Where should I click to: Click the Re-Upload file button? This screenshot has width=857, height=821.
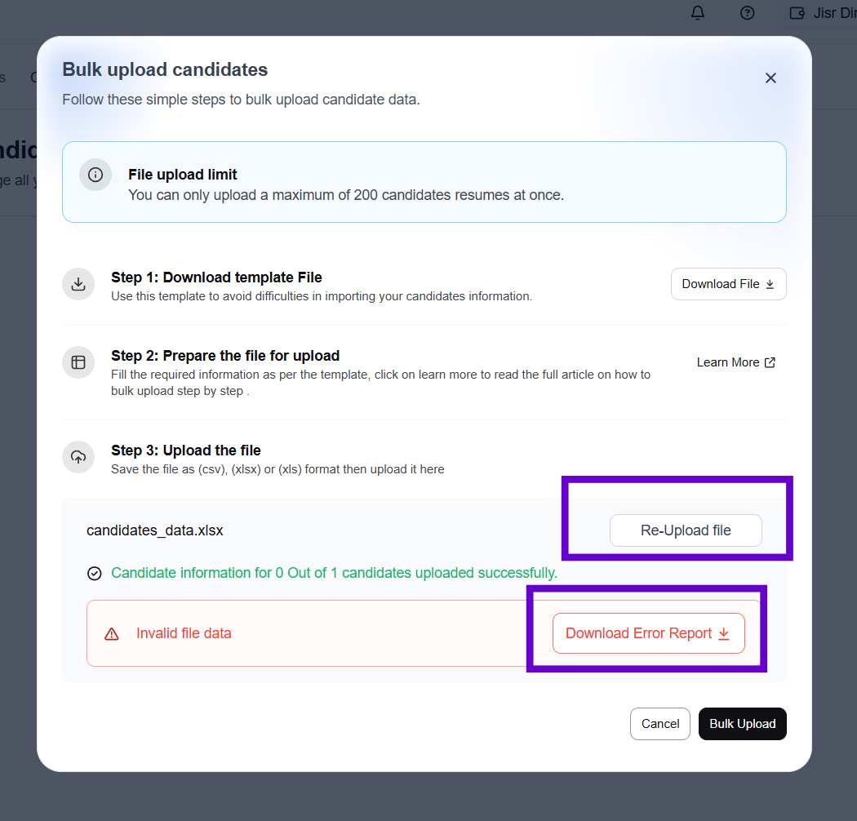point(686,530)
